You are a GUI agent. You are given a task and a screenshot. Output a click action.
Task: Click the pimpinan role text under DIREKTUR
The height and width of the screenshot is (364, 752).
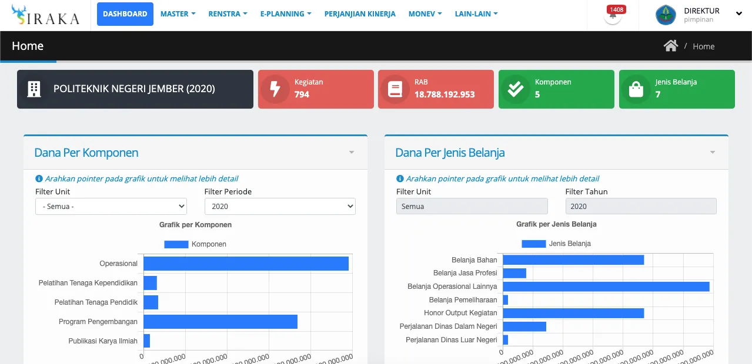[699, 20]
